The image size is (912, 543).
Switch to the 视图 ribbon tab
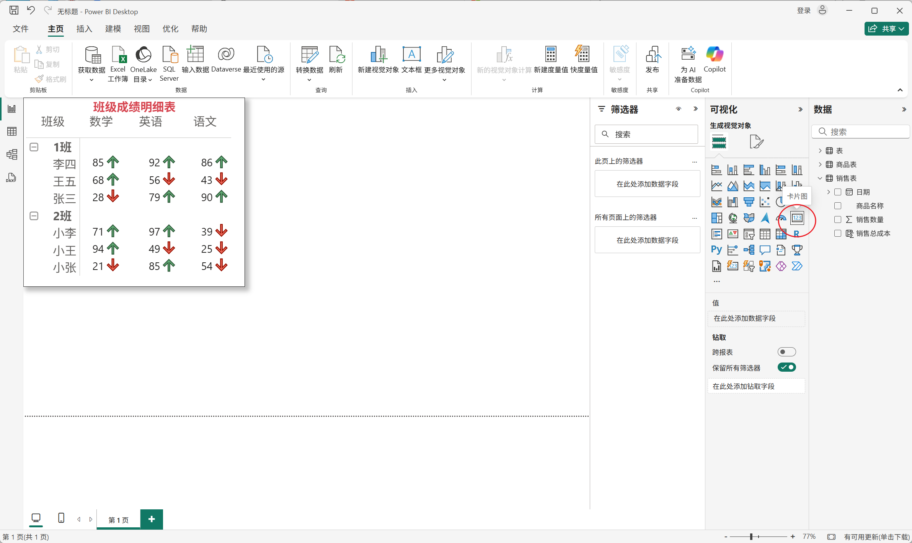pyautogui.click(x=142, y=29)
